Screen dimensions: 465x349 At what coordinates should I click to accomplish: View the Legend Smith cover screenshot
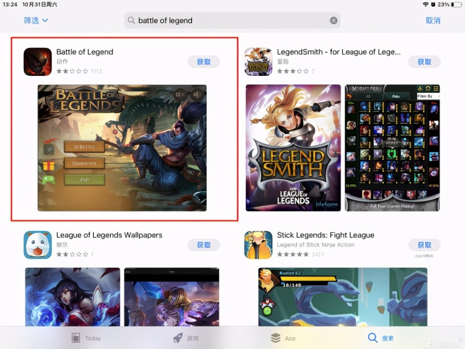click(293, 148)
